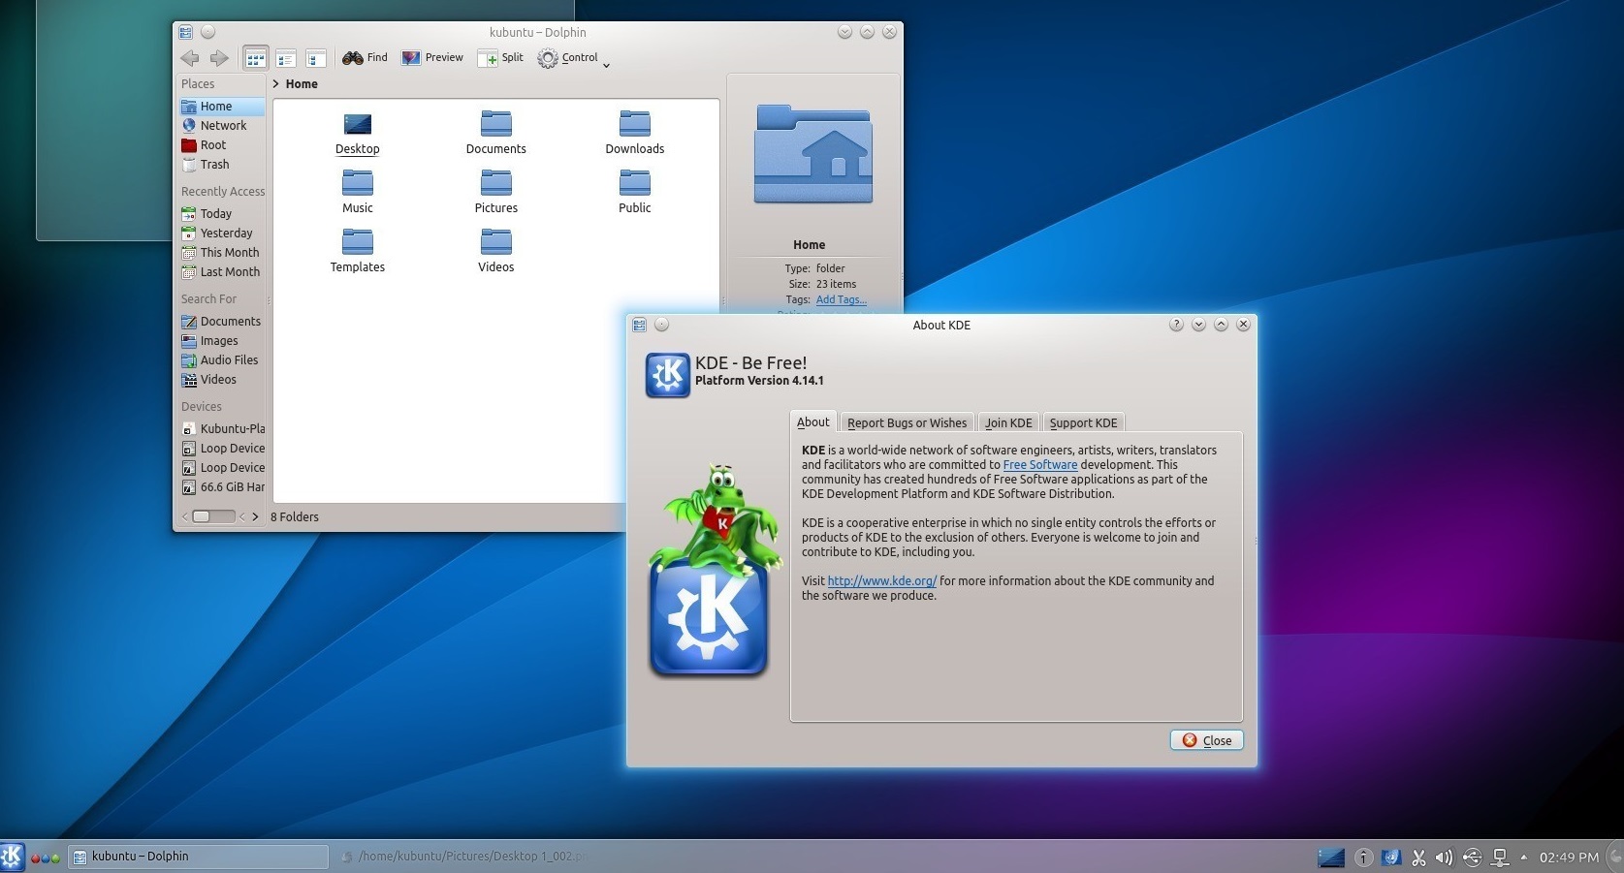Open network management tray icon

[1500, 857]
